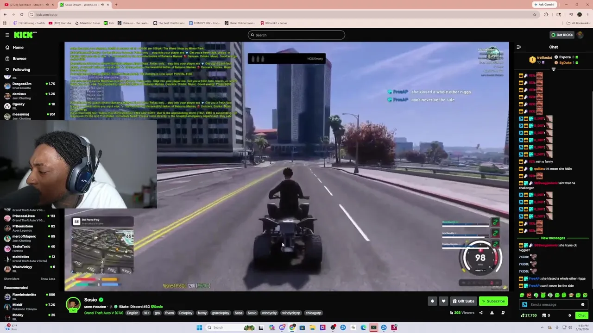
Task: Open the All Bookmarks folder
Action: click(x=578, y=23)
